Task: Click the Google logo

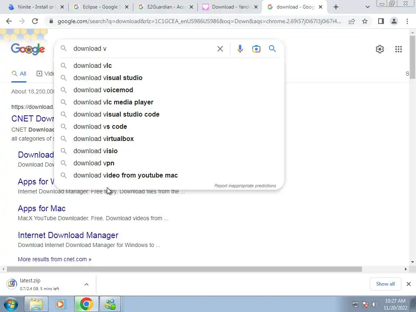Action: pos(28,49)
